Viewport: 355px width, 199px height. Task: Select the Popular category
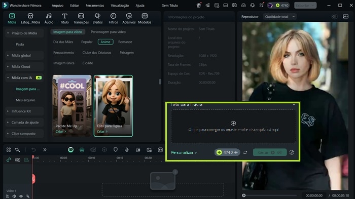(87, 42)
